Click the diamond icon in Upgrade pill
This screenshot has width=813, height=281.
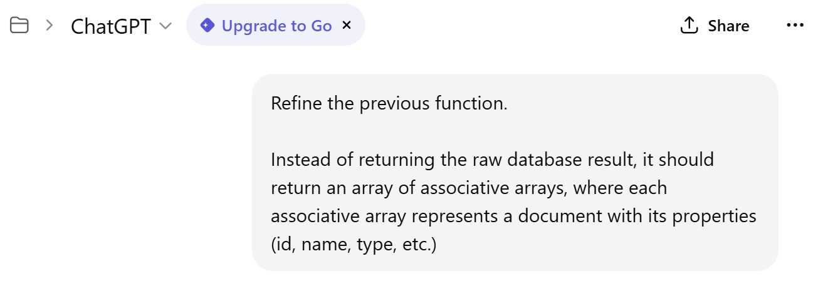coord(207,26)
